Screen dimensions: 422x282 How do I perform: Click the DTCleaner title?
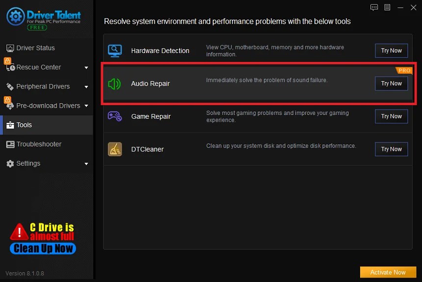pyautogui.click(x=148, y=149)
